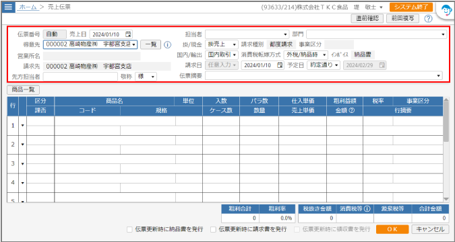This screenshot has height=242, width=455.
Task: Click the 都度請求 請求種別 value
Action: tap(281, 44)
